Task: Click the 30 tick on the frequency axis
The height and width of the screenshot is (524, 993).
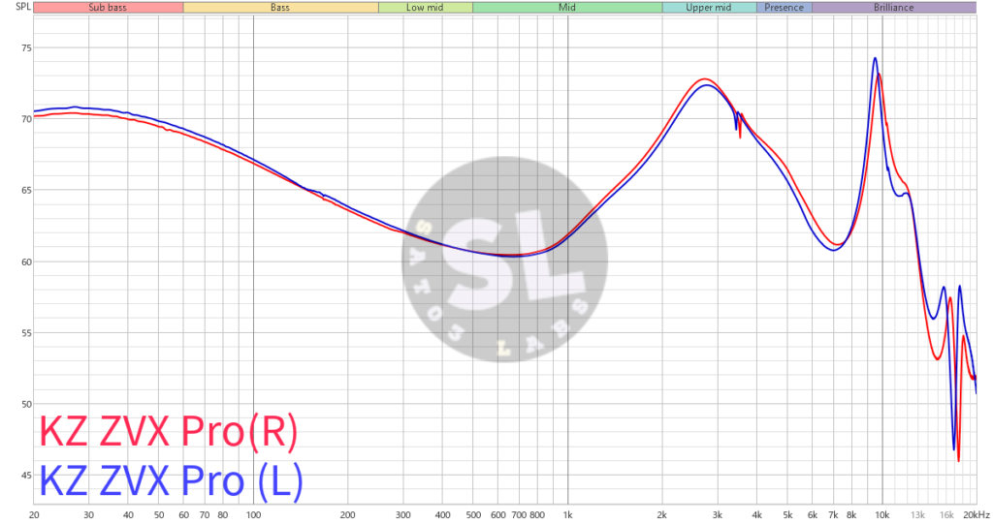Action: (x=88, y=515)
